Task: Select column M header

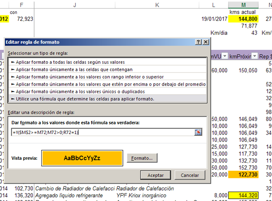Action: (x=243, y=5)
